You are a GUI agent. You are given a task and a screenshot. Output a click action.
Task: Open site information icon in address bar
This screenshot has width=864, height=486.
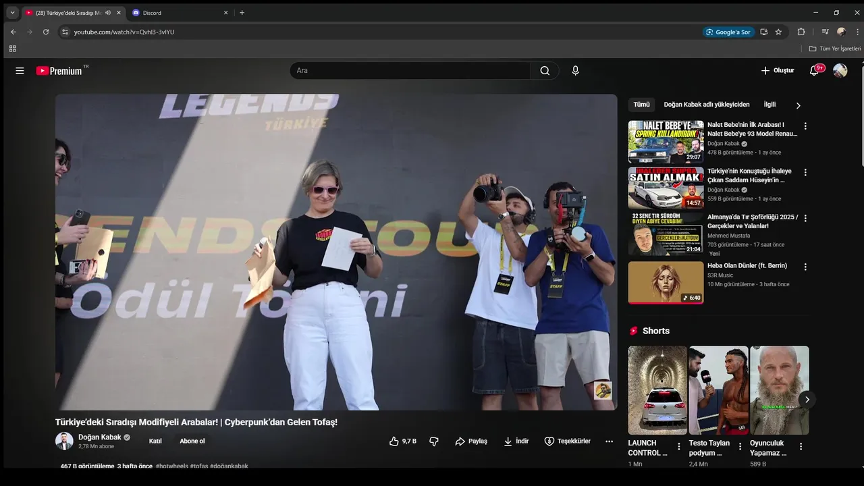[x=65, y=32]
